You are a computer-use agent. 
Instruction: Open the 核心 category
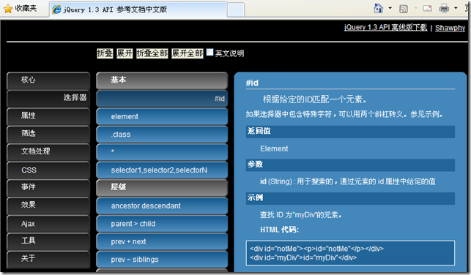point(48,80)
